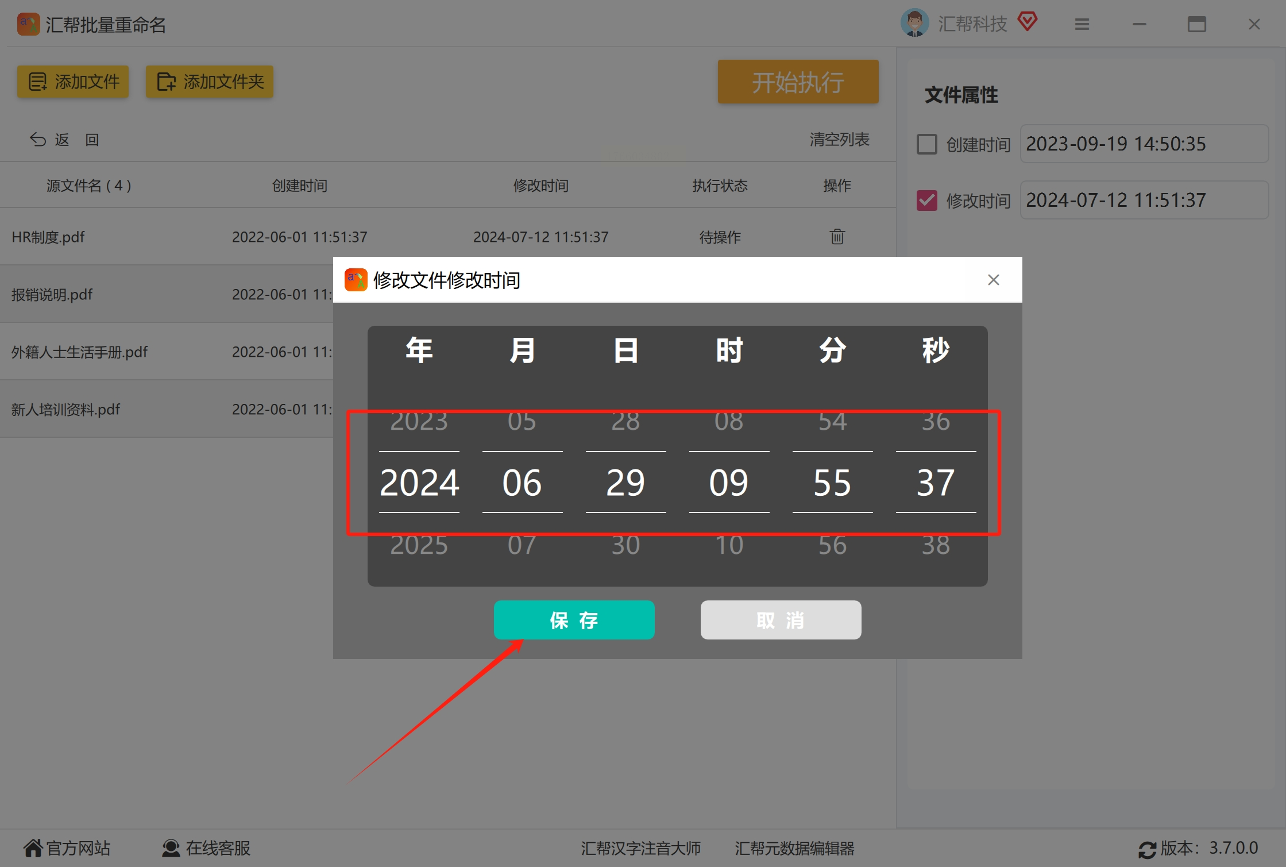
Task: Click the 修改时间 date input field
Action: click(x=1144, y=200)
